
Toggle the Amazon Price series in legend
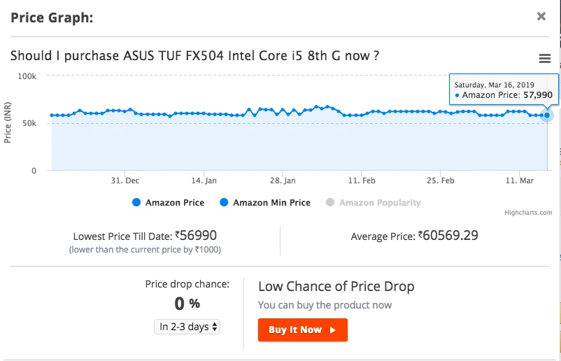[168, 203]
